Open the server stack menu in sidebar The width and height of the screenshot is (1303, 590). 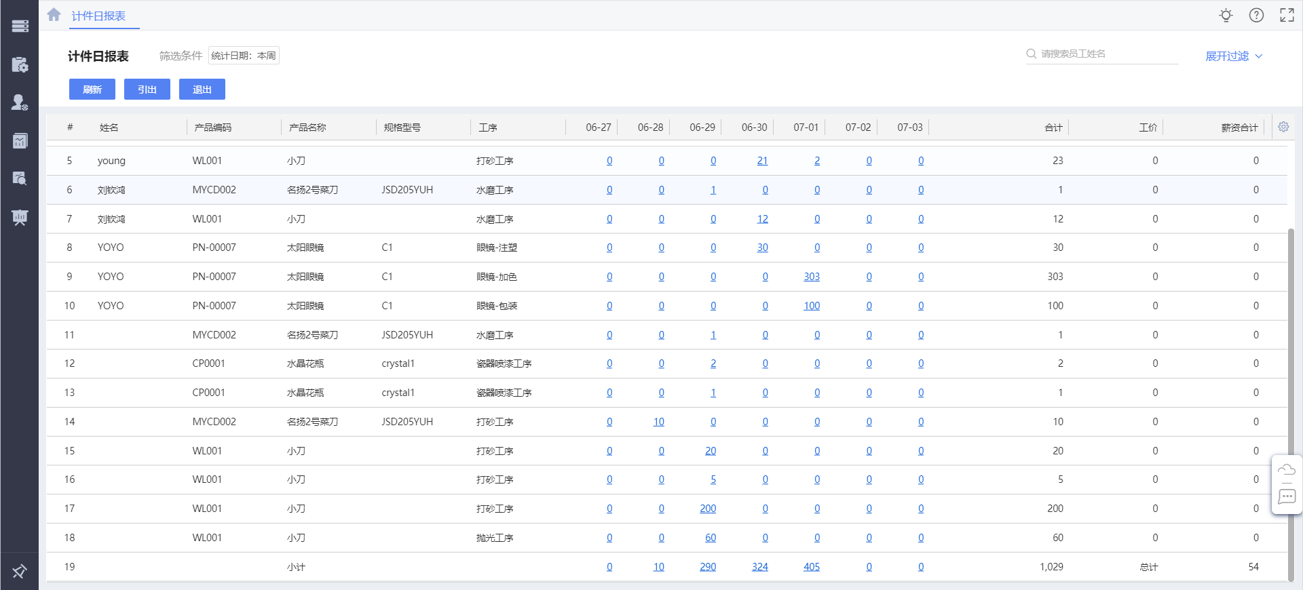(x=20, y=26)
